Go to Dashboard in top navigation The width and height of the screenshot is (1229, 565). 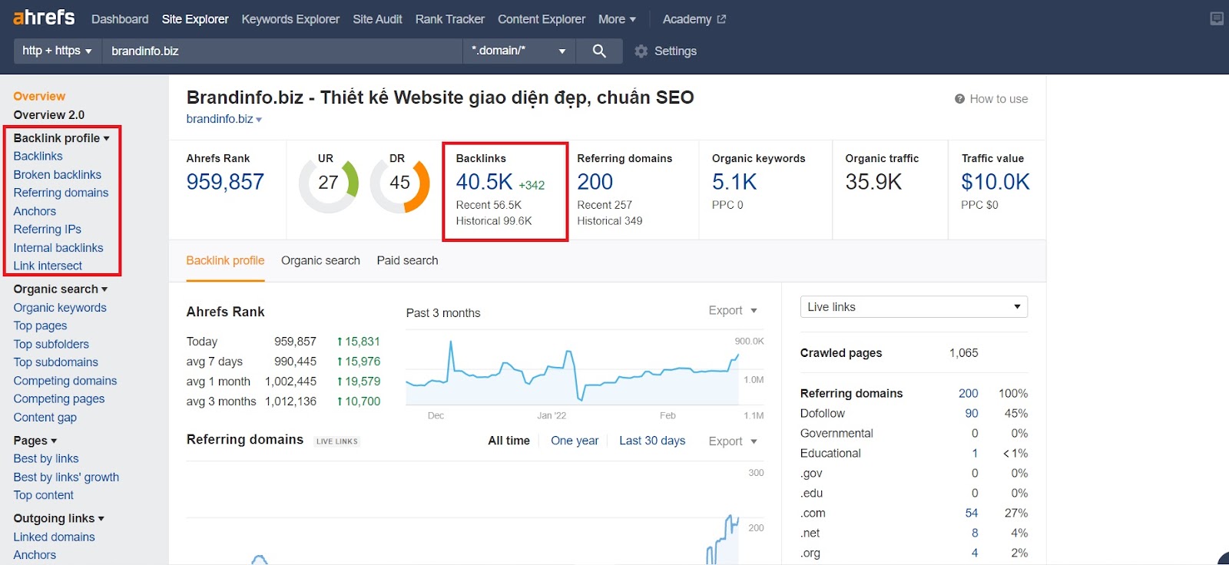[120, 19]
